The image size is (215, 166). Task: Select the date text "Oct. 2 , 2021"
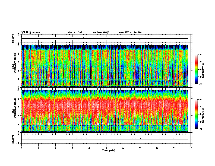[76, 33]
